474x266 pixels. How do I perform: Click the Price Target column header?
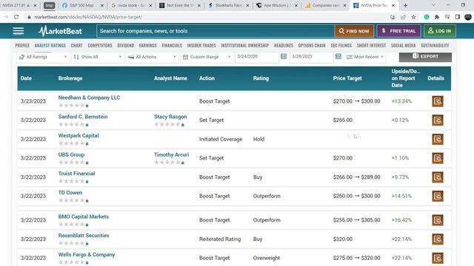[x=347, y=78]
